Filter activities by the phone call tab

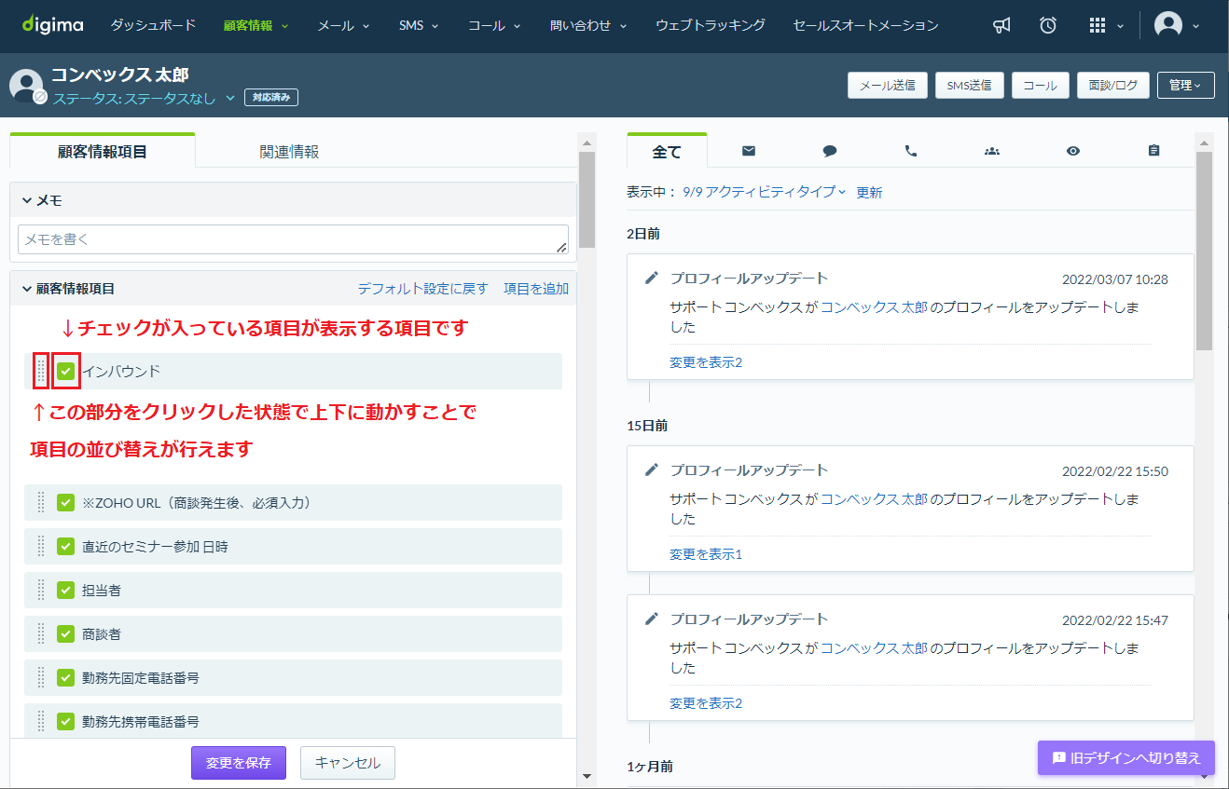click(911, 151)
